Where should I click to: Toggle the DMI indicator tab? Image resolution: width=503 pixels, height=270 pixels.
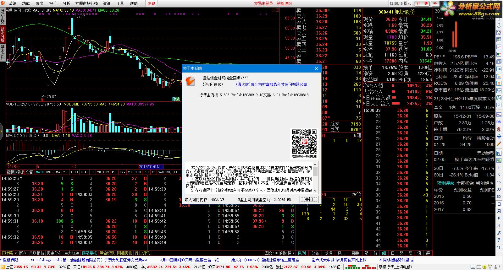(x=49, y=172)
